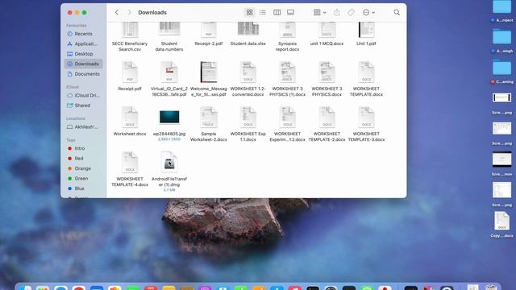
Task: Filter by the Red tag
Action: point(84,158)
